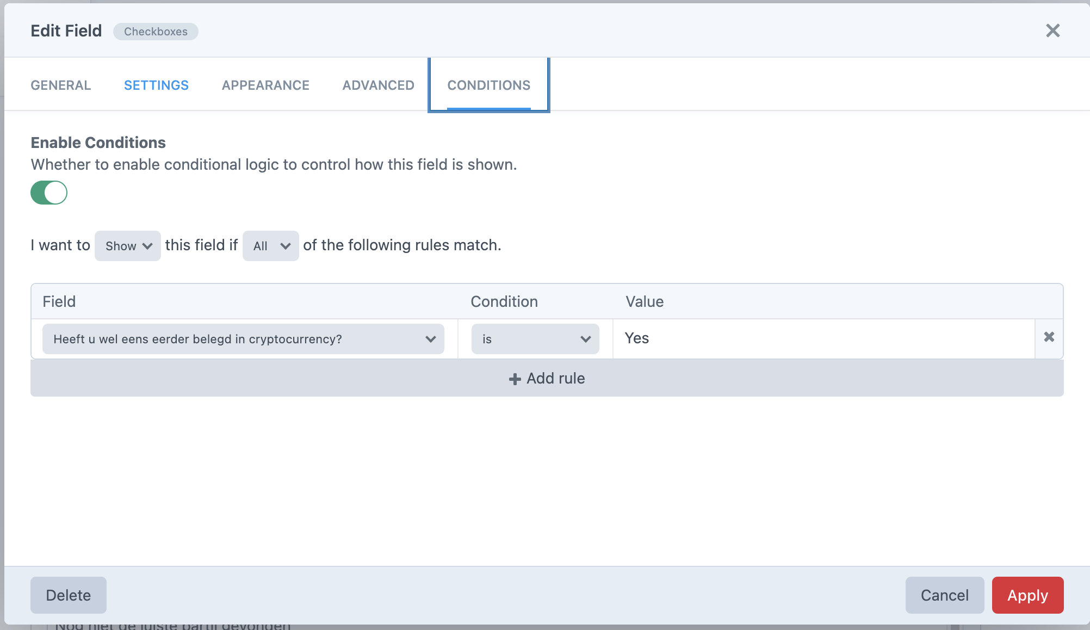Click the chevron on the condition selector
The image size is (1090, 630).
pos(585,339)
